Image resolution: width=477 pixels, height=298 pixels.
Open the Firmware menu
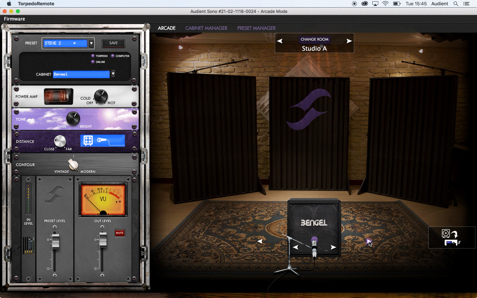pyautogui.click(x=15, y=19)
